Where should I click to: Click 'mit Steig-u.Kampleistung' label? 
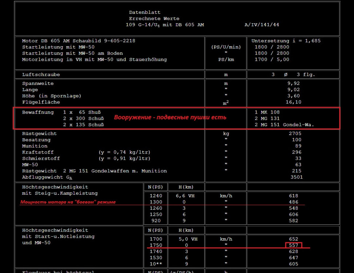tap(60, 193)
